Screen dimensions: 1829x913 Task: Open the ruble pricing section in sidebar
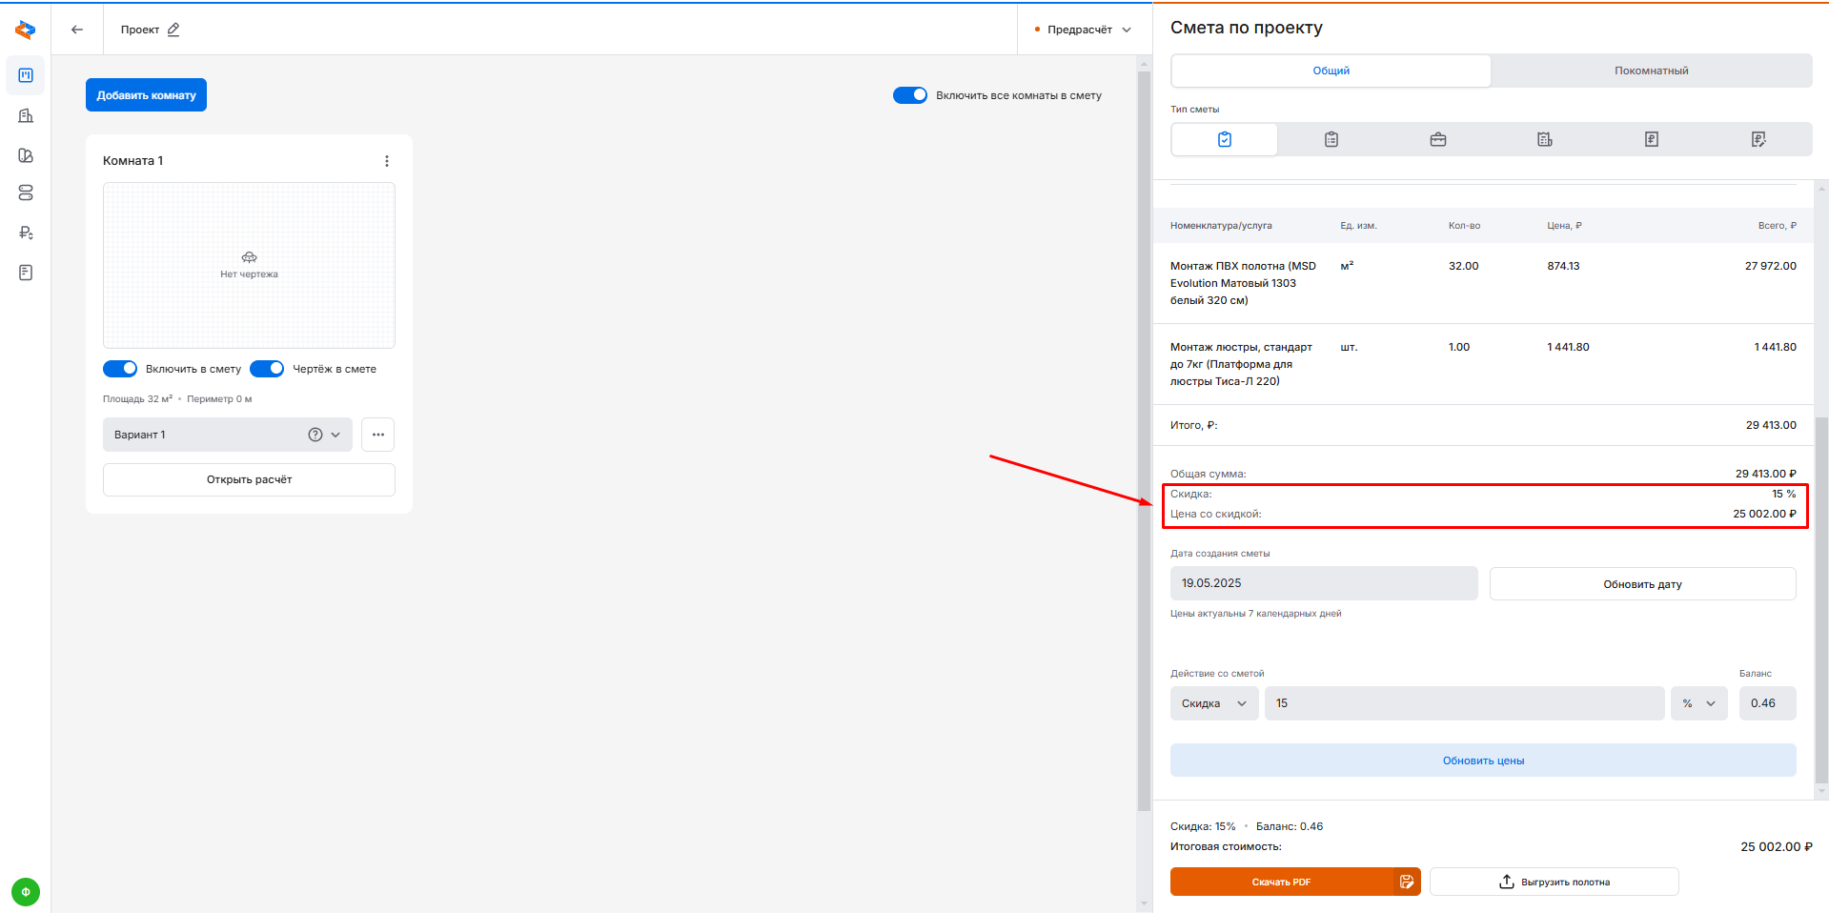[x=26, y=233]
